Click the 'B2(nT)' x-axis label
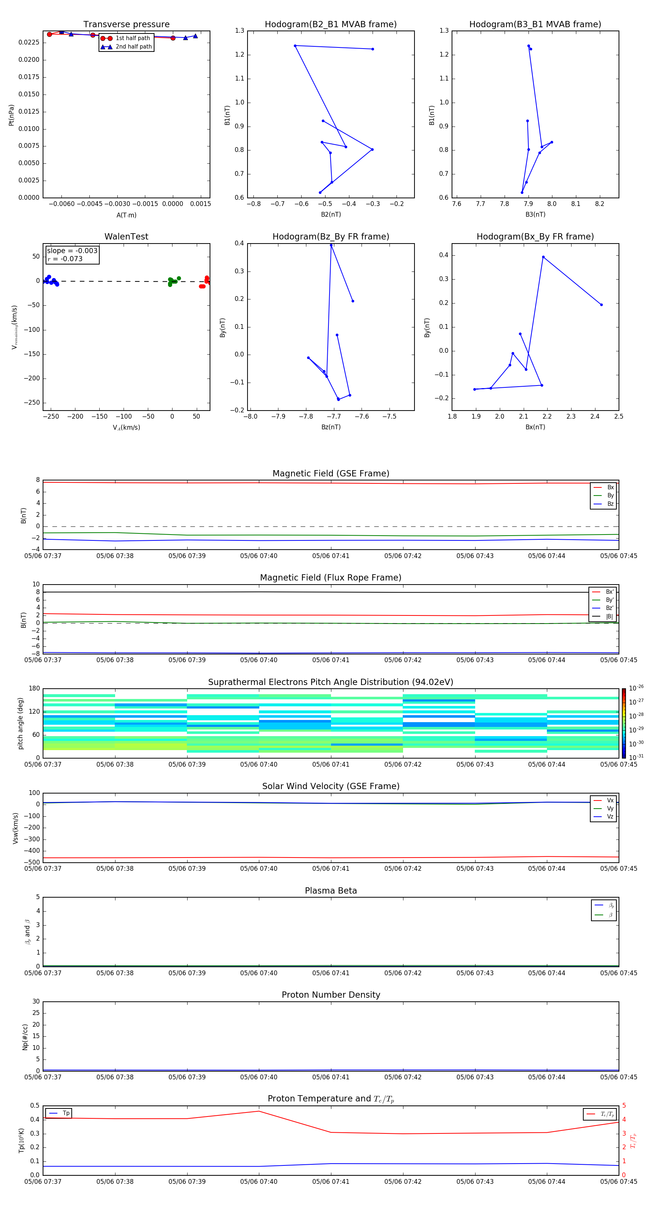Image resolution: width=662 pixels, height=1214 pixels. (331, 214)
